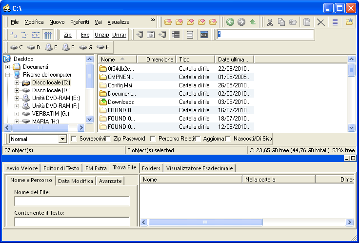Click the Unzip button
The width and height of the screenshot is (359, 243).
(x=101, y=35)
